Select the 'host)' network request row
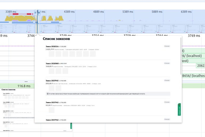This screenshot has width=205, height=137. click(x=193, y=61)
